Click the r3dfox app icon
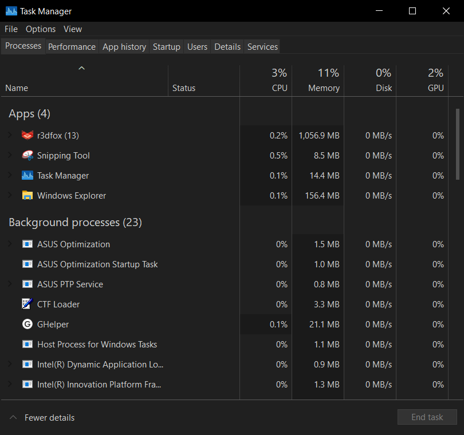This screenshot has width=464, height=435. 27,135
